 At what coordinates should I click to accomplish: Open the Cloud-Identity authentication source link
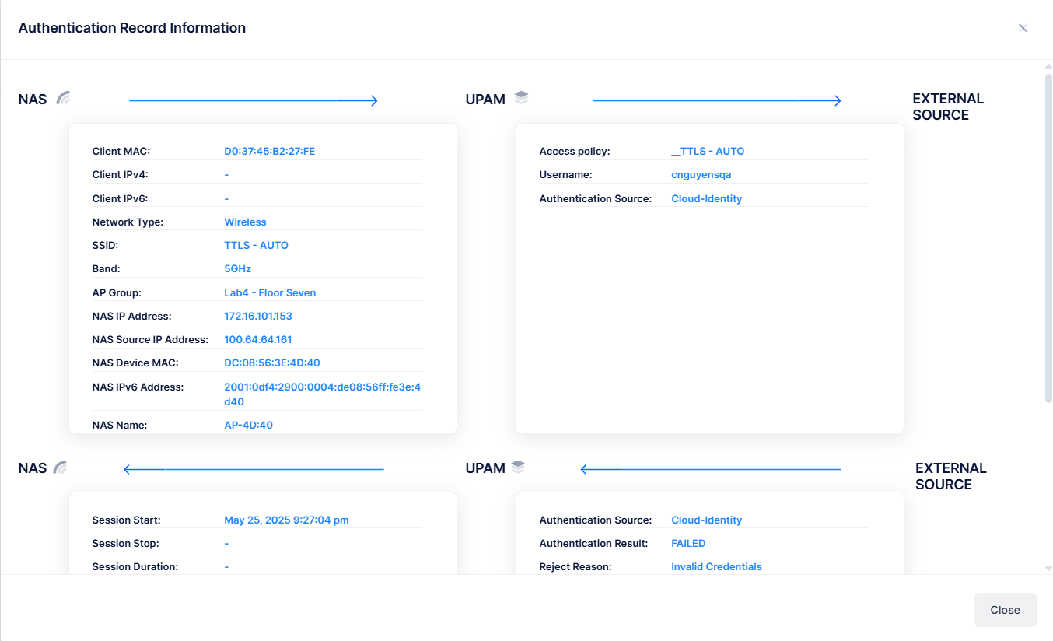click(706, 198)
